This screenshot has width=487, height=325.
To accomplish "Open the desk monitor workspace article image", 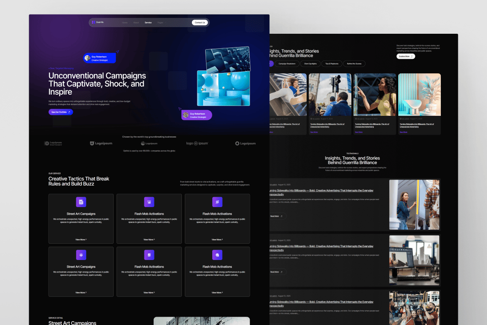I will coord(414,260).
